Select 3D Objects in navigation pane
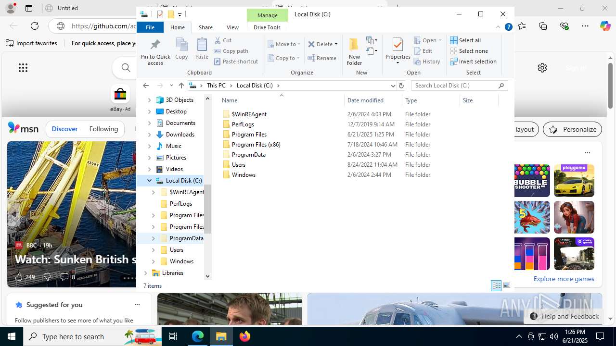Screen dimensions: 616x346 pos(180,100)
